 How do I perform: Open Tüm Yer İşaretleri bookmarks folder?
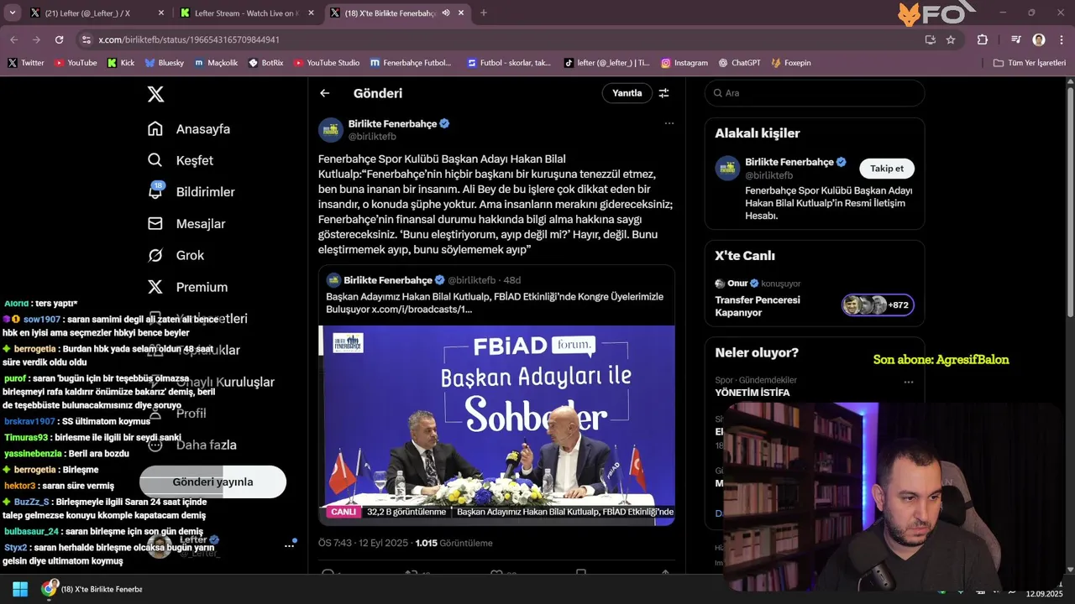pos(1030,63)
